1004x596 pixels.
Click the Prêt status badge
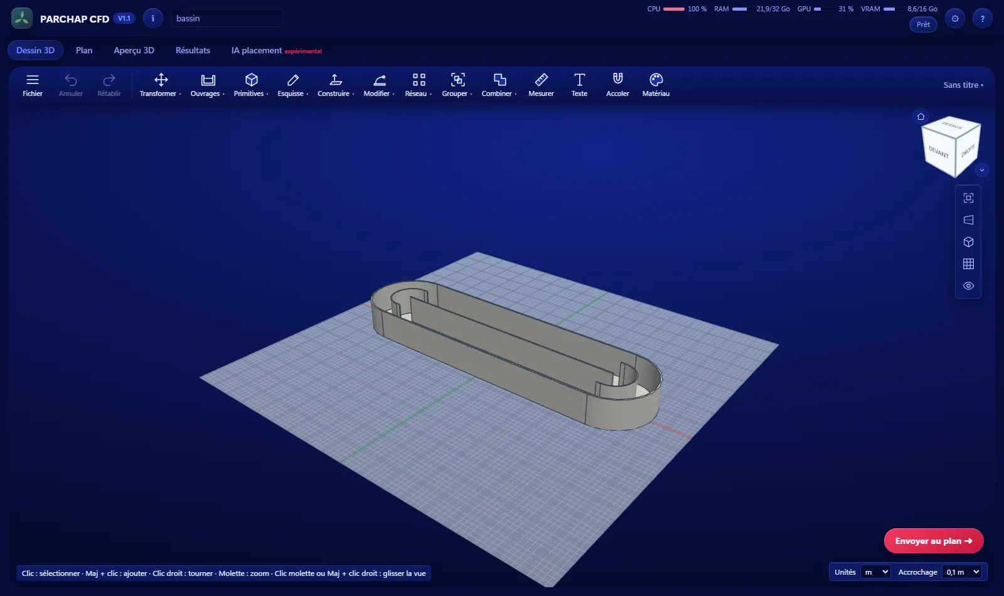coord(923,24)
